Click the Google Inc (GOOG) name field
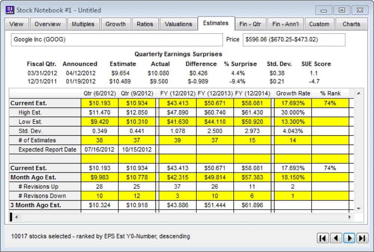Viewport: 374px width, 252px height. (116, 40)
